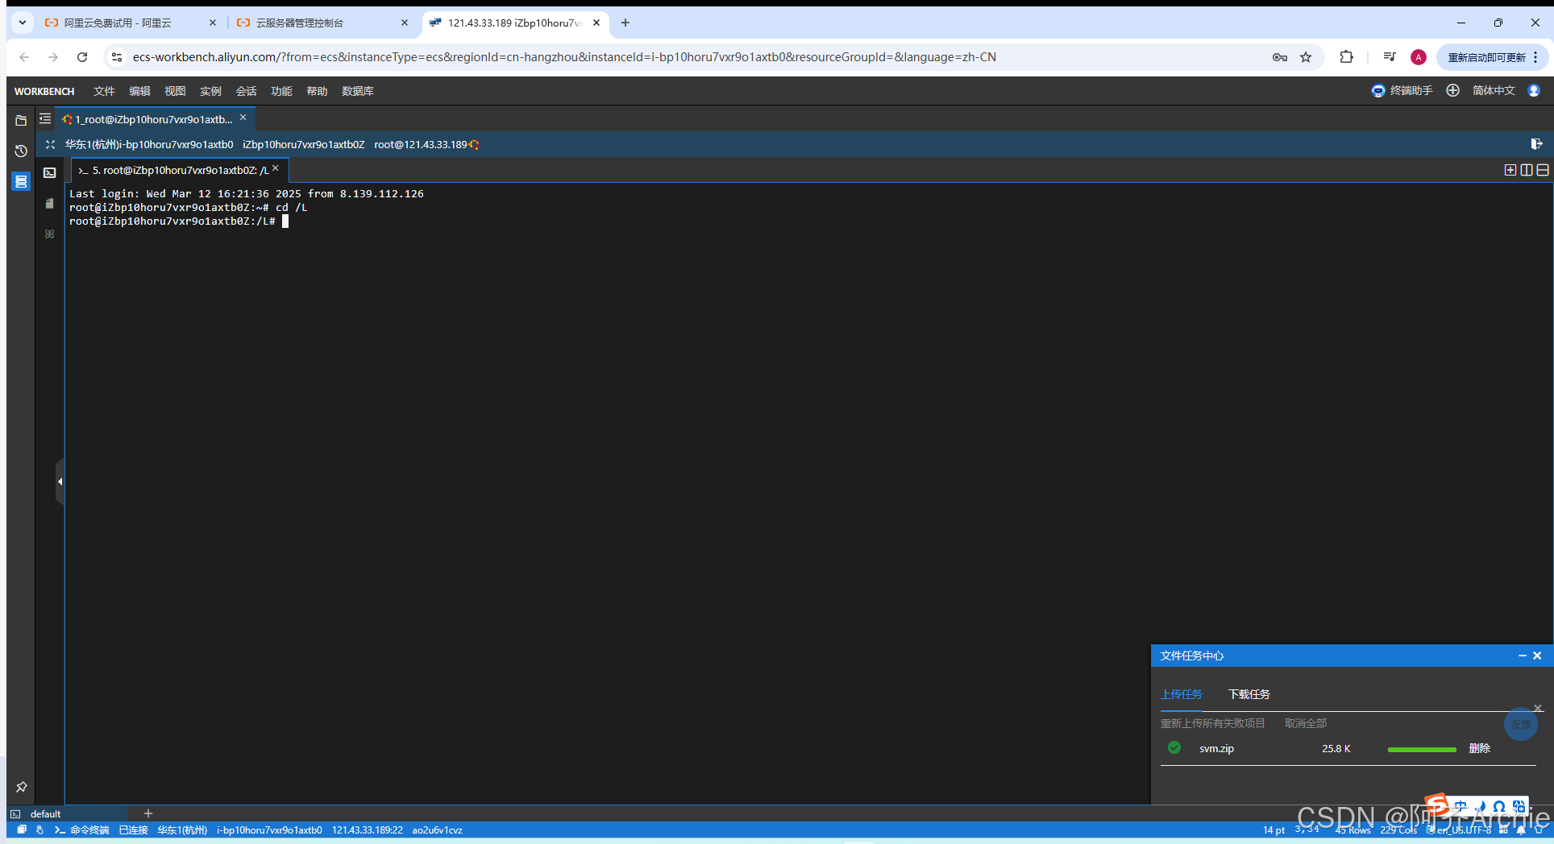Select the highlighted server list icon in sidebar

[x=21, y=181]
